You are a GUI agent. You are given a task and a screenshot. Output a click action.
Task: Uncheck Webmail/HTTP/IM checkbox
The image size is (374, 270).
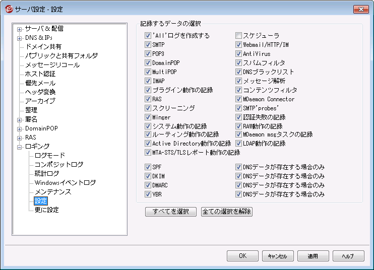pyautogui.click(x=238, y=44)
